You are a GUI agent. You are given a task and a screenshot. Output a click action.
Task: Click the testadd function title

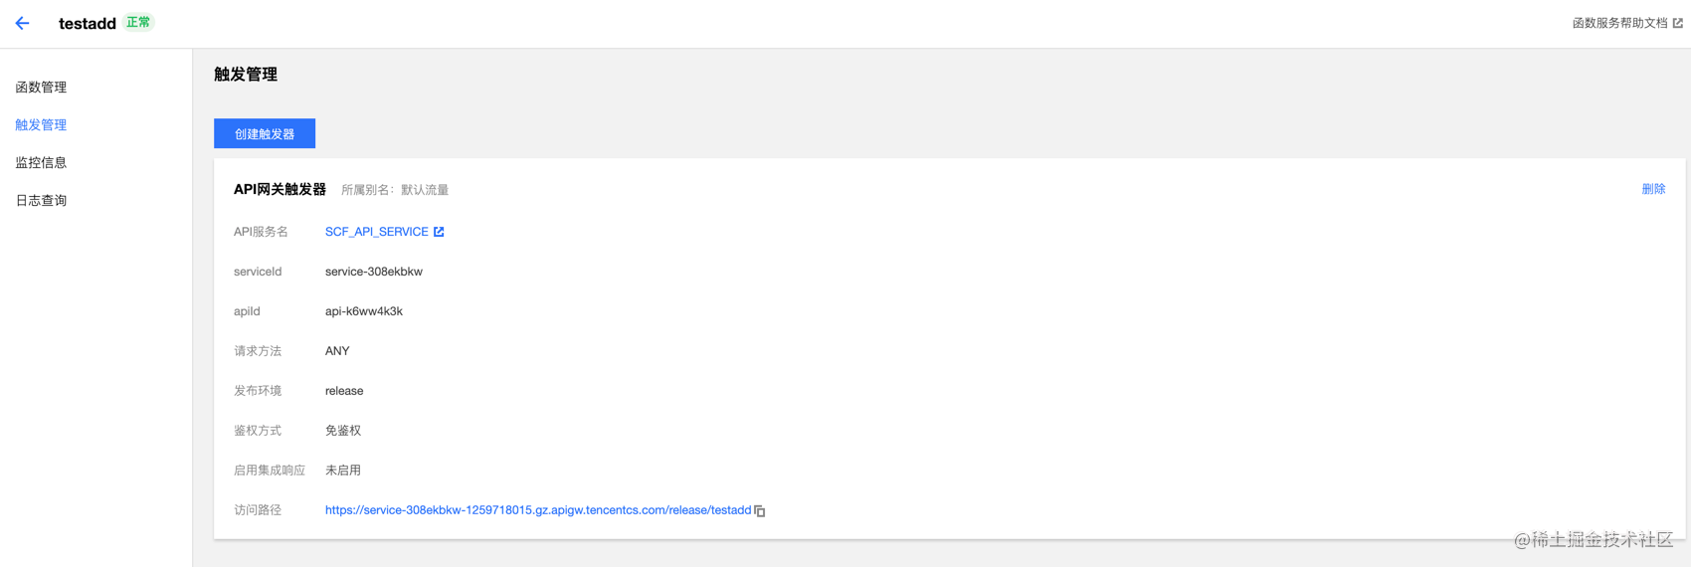88,23
